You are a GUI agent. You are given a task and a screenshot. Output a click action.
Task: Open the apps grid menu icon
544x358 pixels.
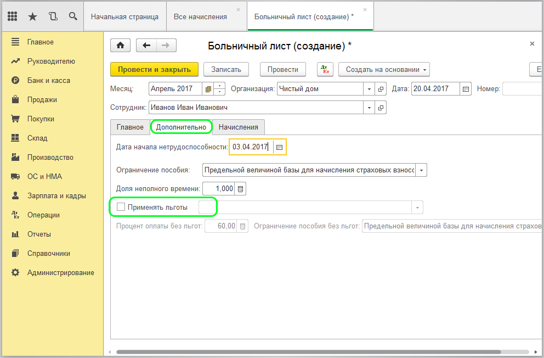tap(13, 16)
